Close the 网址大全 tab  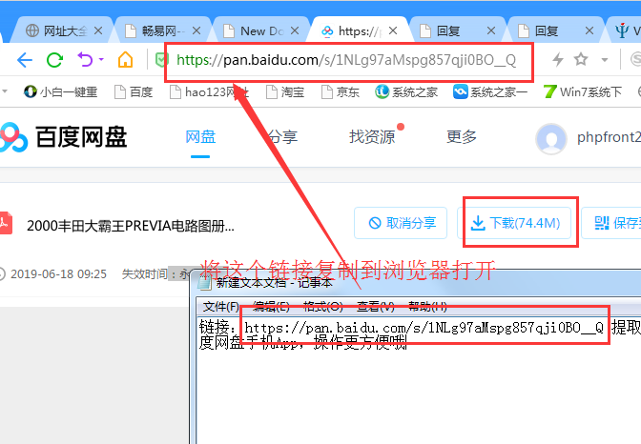click(x=98, y=30)
